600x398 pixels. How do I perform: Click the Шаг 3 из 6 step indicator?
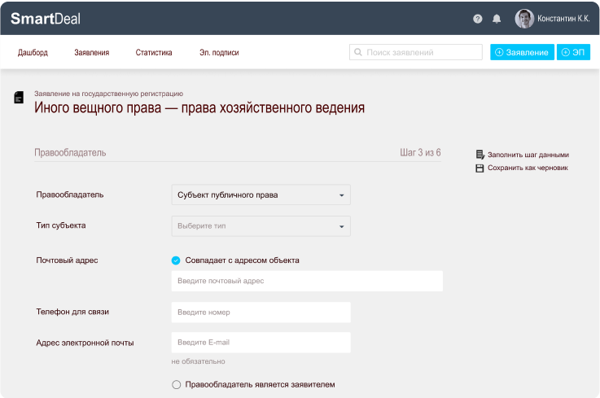pyautogui.click(x=420, y=152)
